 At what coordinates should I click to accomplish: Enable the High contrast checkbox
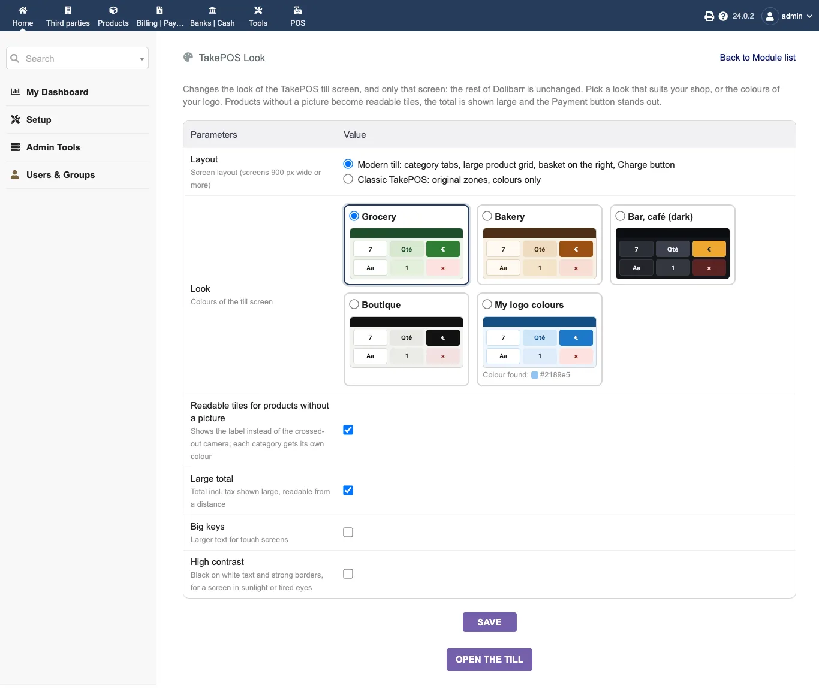pos(348,573)
